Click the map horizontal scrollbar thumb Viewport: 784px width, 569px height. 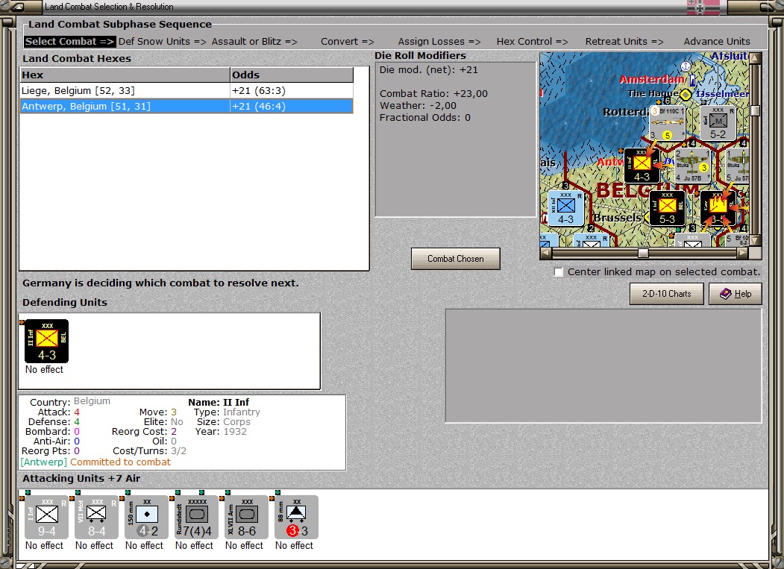[x=644, y=253]
